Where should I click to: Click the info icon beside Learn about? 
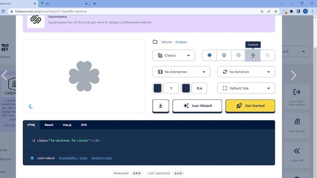pos(32,158)
